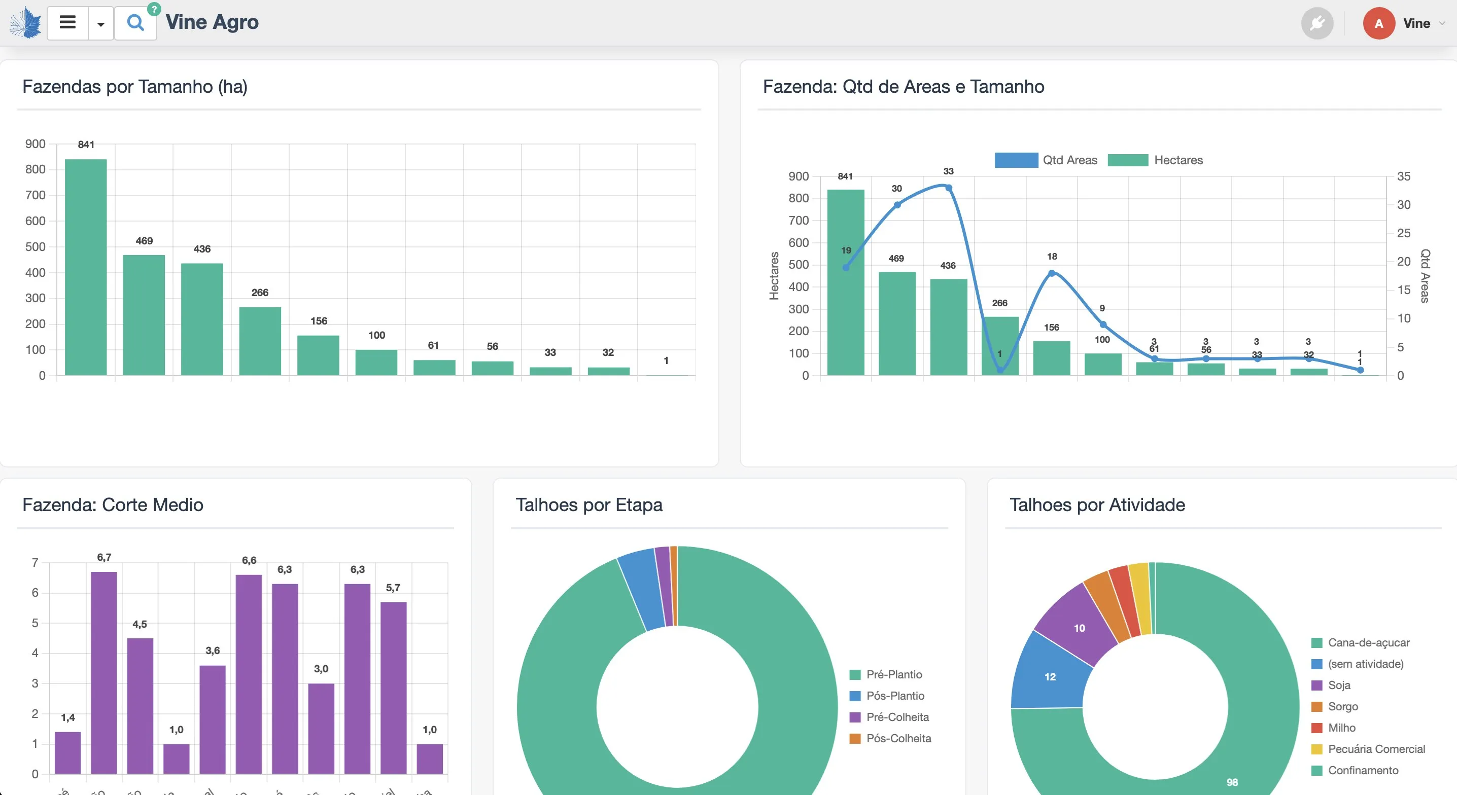Click the 6,6 bar in Corte Medio chart
Screen dimensions: 1457x795
249,674
